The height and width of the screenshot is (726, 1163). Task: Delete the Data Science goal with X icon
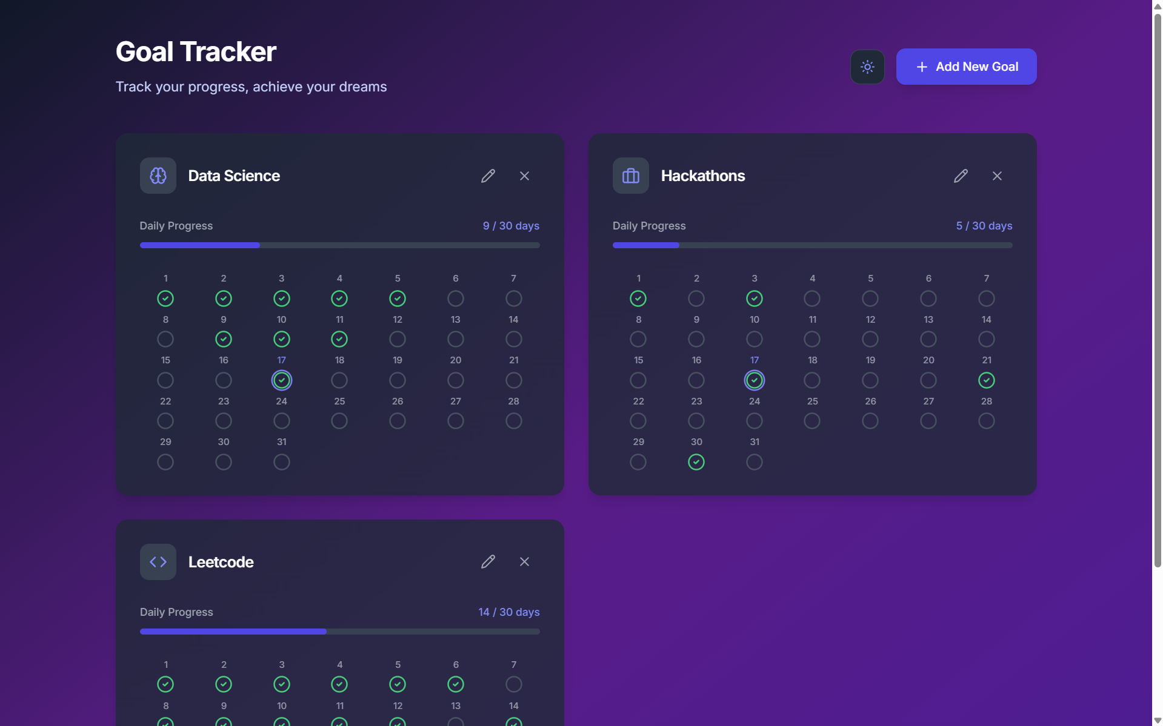[x=524, y=176]
